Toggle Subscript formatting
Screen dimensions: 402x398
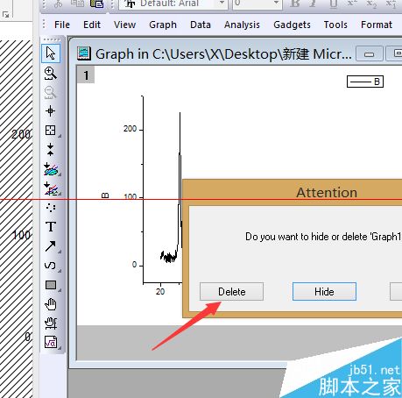click(x=371, y=4)
